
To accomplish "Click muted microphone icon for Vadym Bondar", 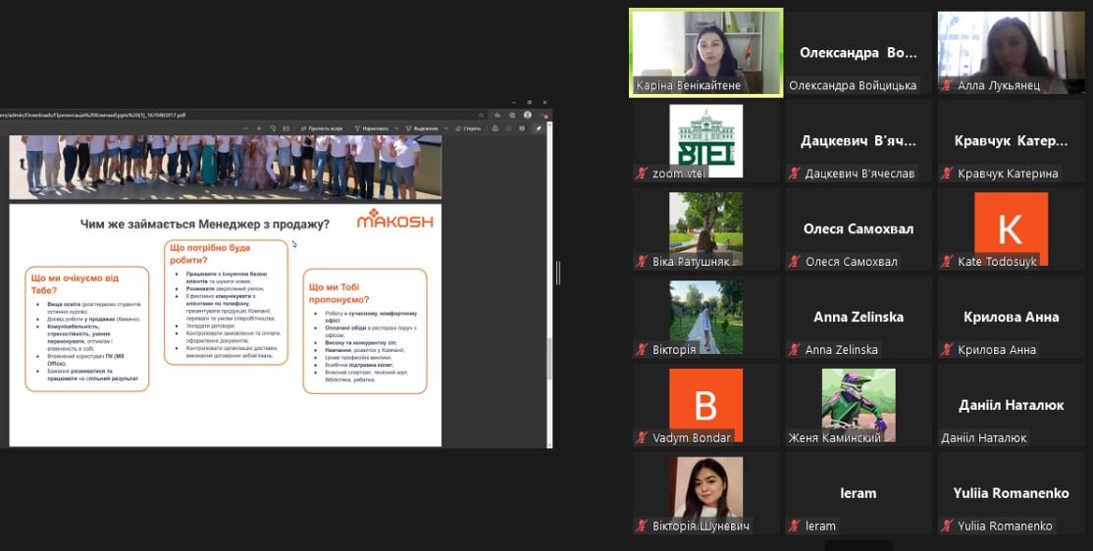I will (642, 438).
